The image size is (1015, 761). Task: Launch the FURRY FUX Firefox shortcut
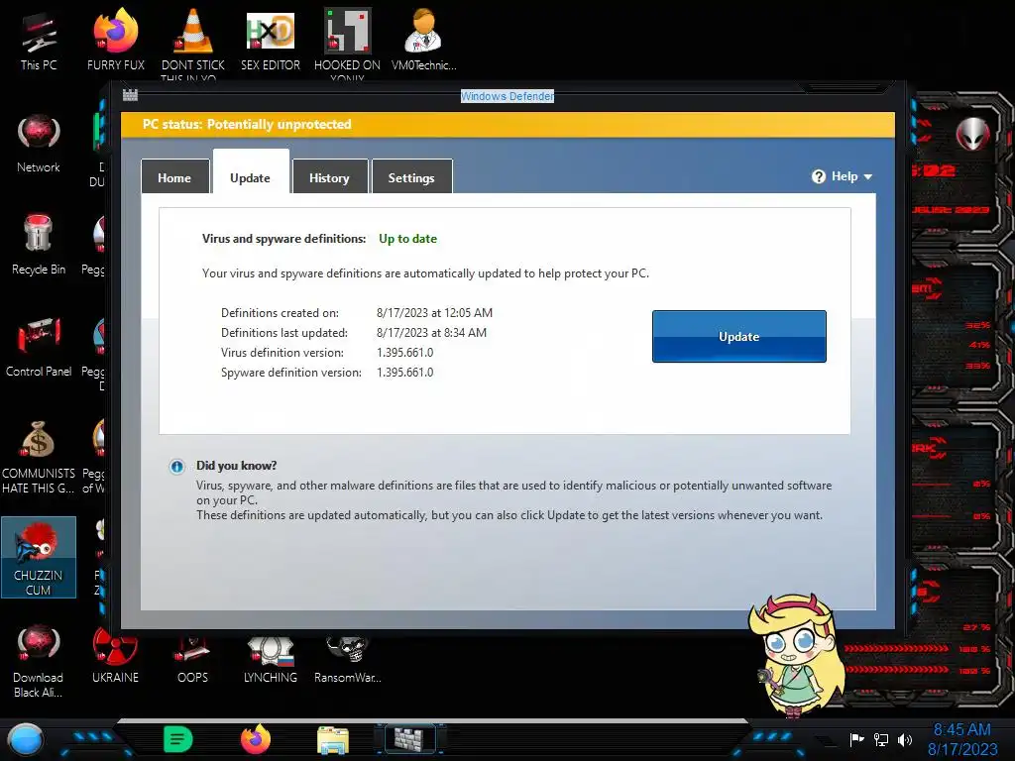pyautogui.click(x=115, y=40)
